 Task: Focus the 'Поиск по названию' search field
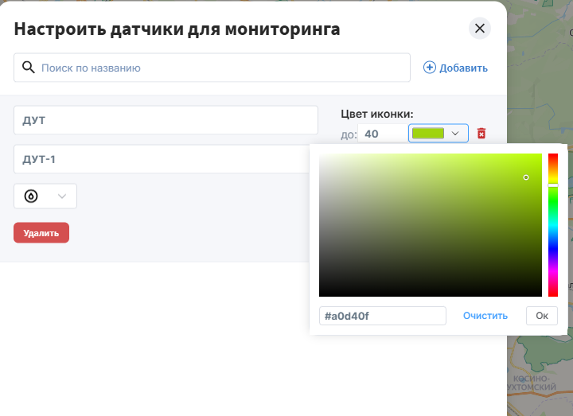pyautogui.click(x=212, y=68)
